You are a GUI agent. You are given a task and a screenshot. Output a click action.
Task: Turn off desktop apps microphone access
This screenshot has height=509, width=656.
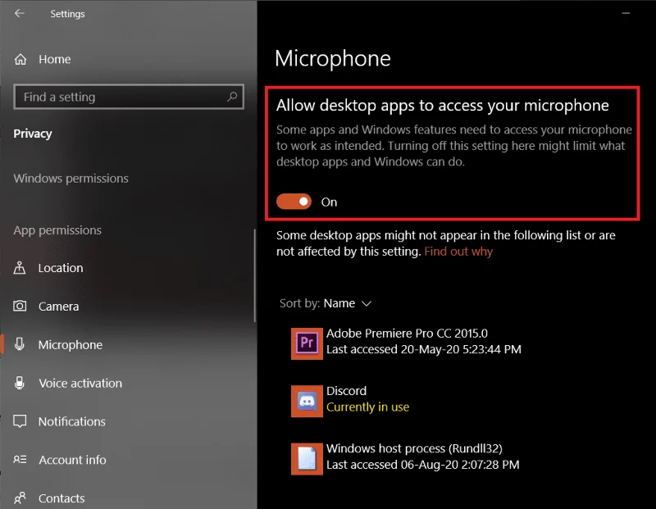click(x=294, y=202)
